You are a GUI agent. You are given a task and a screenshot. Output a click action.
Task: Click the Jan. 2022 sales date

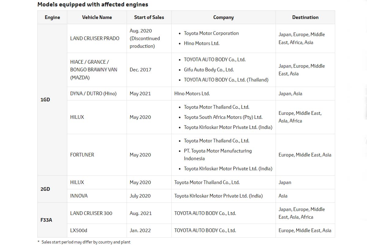click(x=140, y=230)
